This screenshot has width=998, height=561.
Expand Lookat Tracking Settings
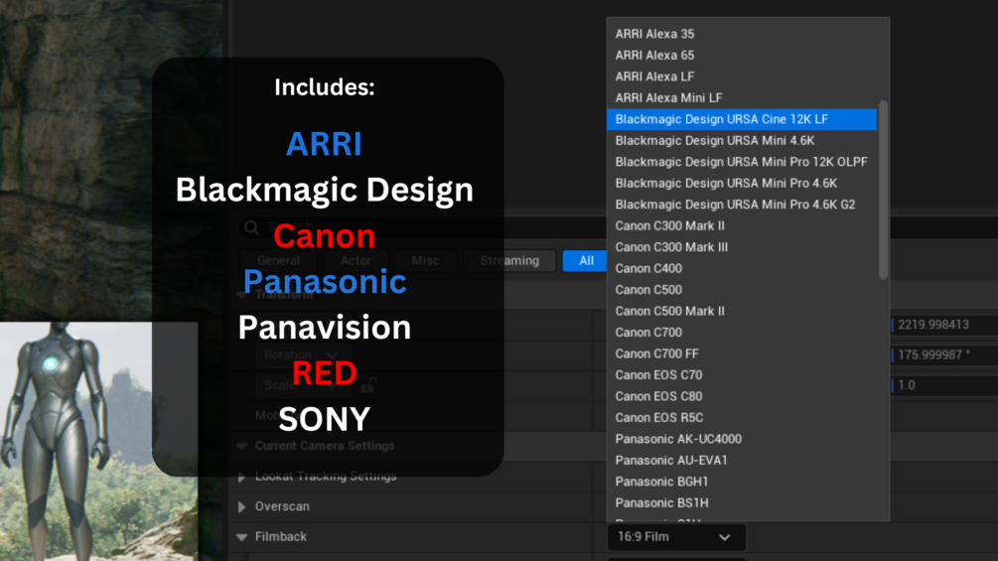click(242, 477)
